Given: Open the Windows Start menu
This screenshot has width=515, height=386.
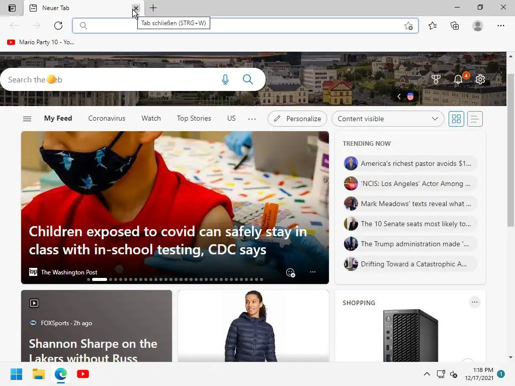Looking at the screenshot, I should pos(16,374).
